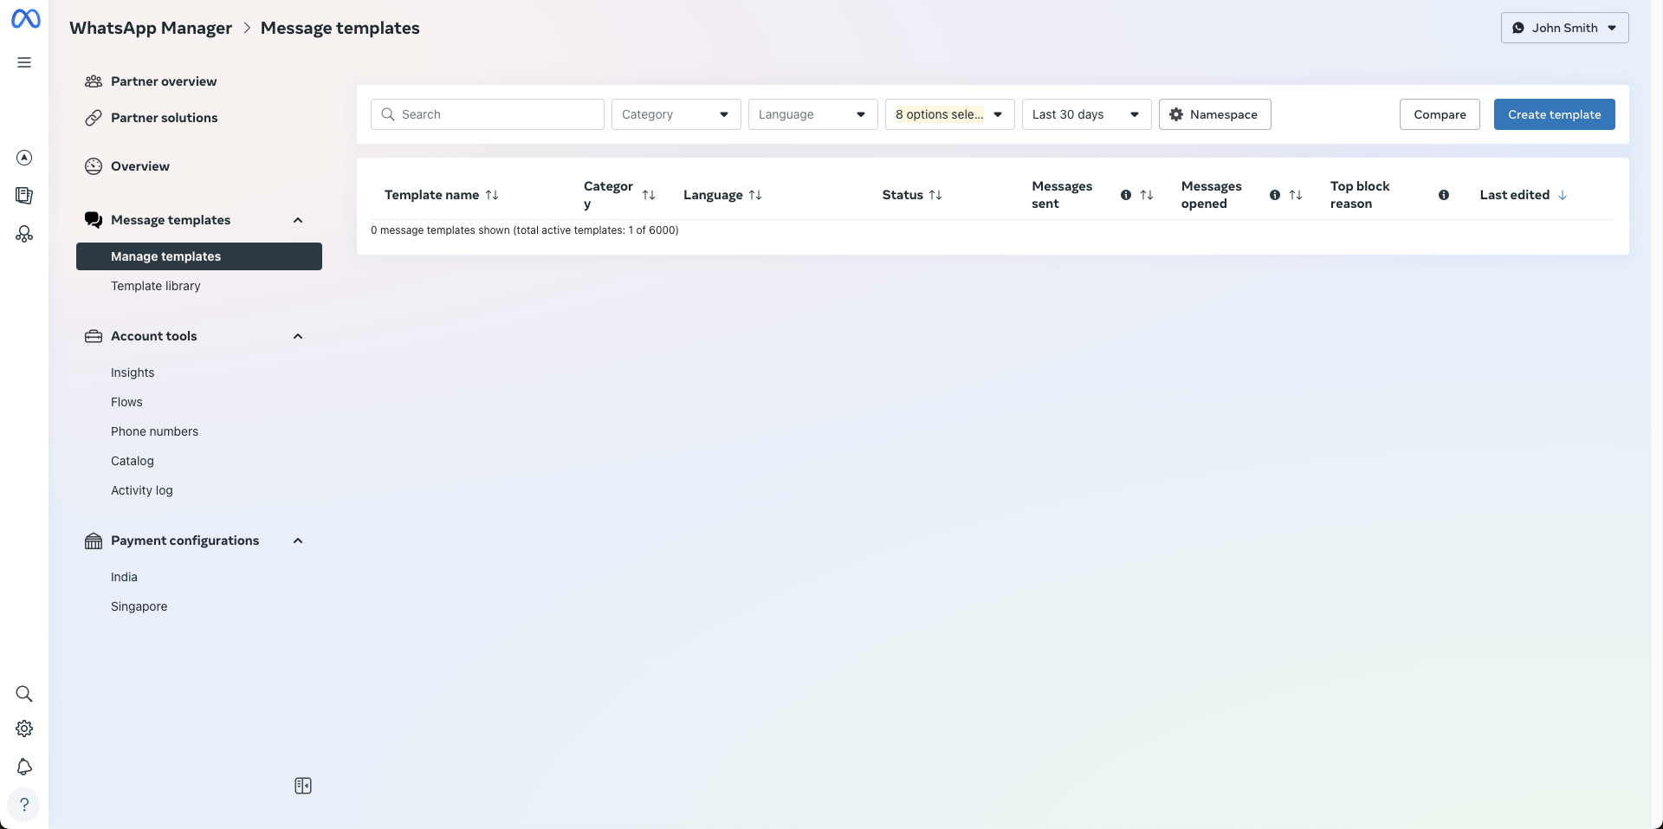This screenshot has width=1663, height=829.
Task: Click the help question mark icon
Action: (24, 805)
